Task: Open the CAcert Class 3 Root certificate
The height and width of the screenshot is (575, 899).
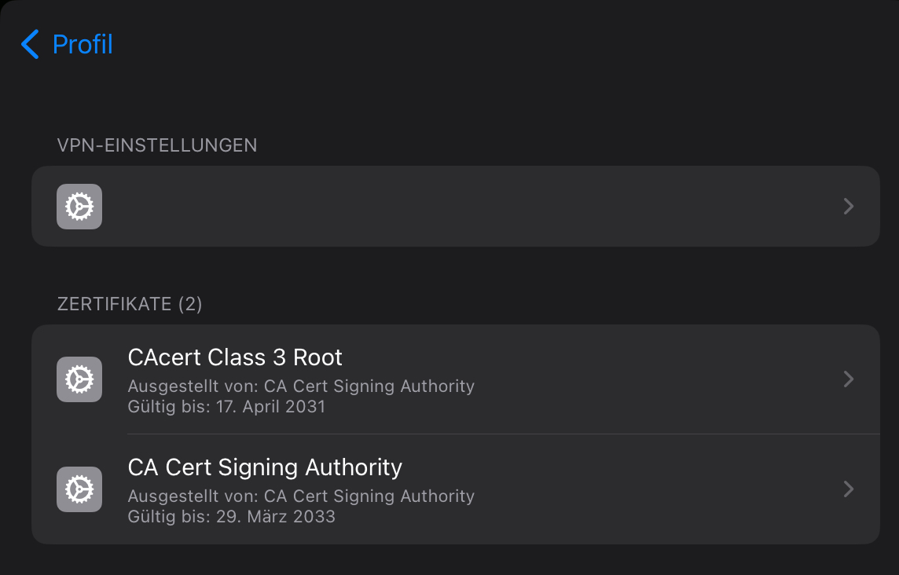Action: tap(235, 358)
